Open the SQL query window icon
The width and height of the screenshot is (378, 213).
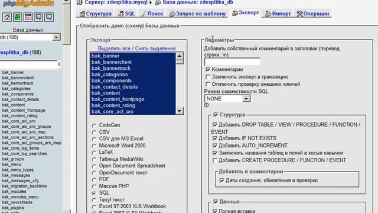click(28, 17)
